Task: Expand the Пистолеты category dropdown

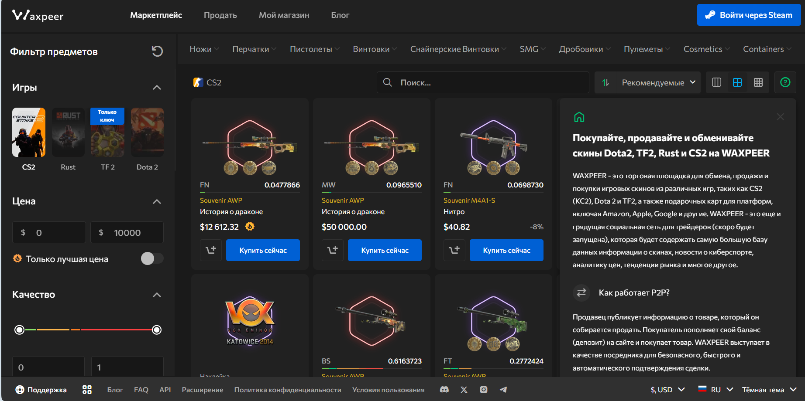Action: point(315,49)
